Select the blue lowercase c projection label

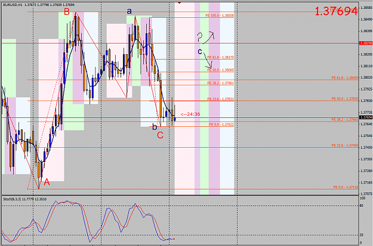(x=200, y=51)
